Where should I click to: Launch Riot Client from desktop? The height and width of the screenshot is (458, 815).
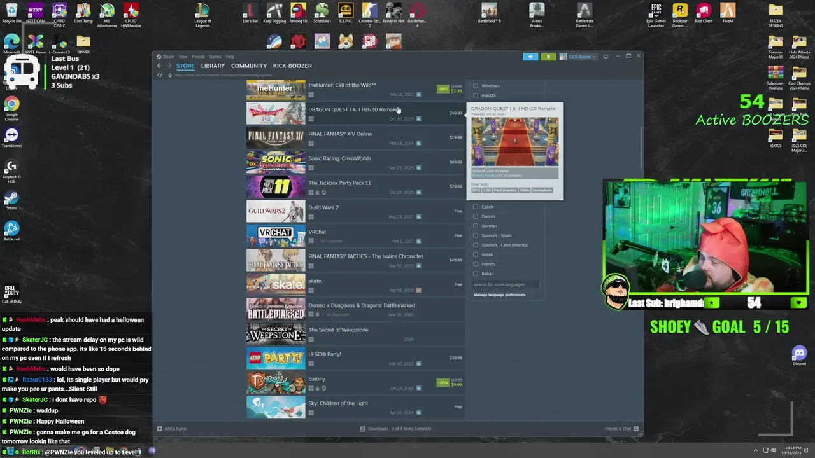tap(704, 13)
